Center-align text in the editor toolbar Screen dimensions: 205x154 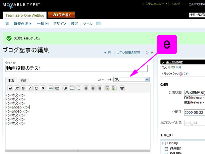click(93, 88)
